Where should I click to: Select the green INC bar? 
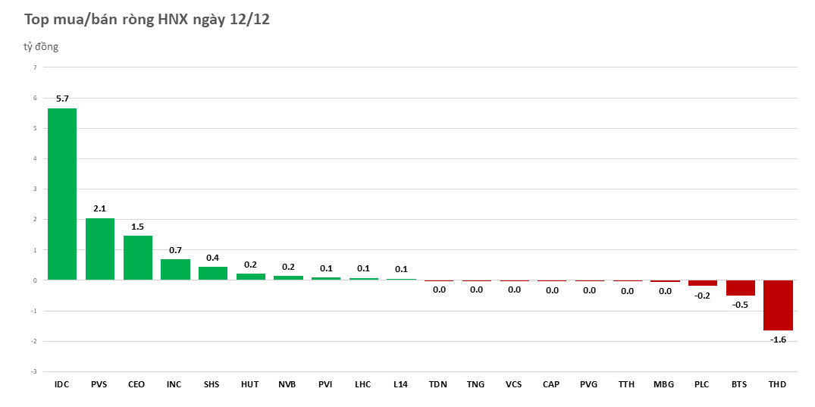175,270
